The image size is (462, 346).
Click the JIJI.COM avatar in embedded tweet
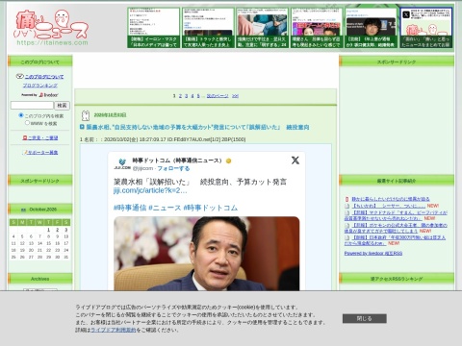click(x=122, y=163)
